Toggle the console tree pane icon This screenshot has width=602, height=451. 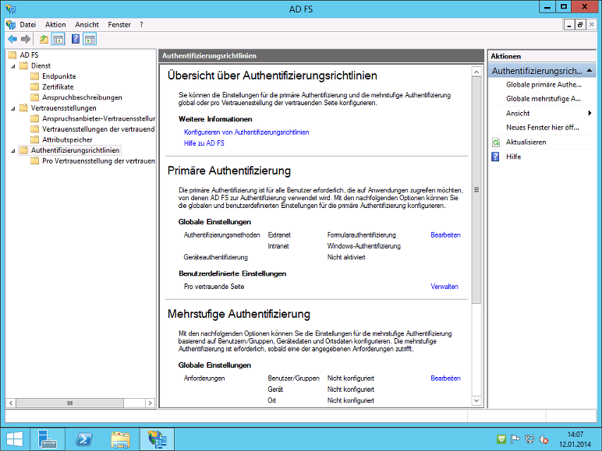coord(58,39)
